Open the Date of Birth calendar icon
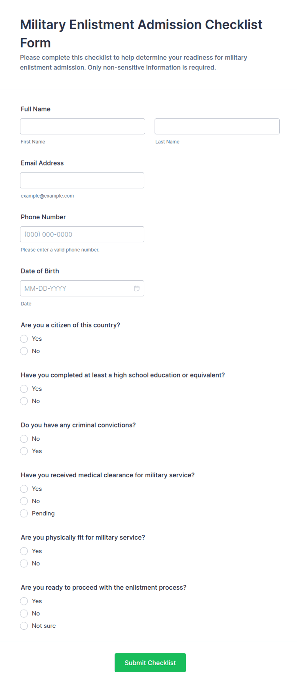The image size is (297, 688). pos(137,288)
